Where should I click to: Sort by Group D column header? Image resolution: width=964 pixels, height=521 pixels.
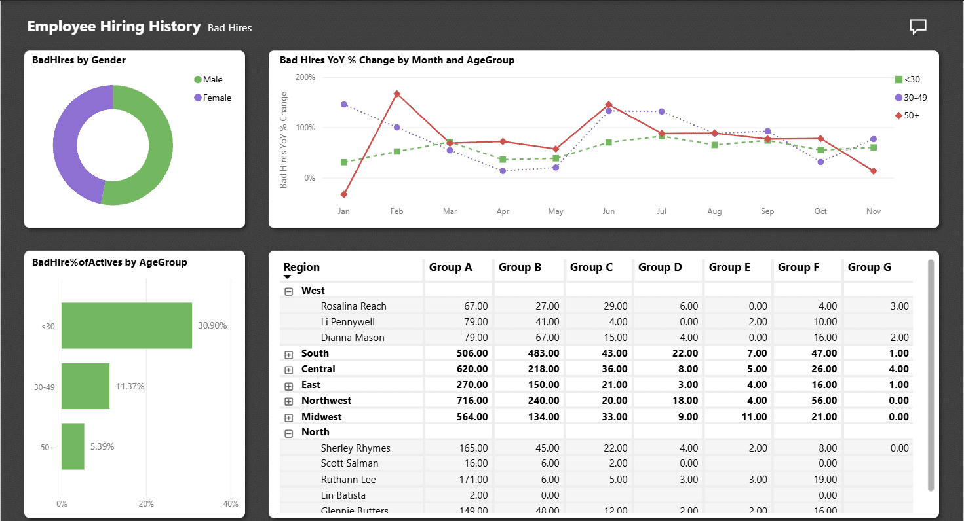coord(660,267)
